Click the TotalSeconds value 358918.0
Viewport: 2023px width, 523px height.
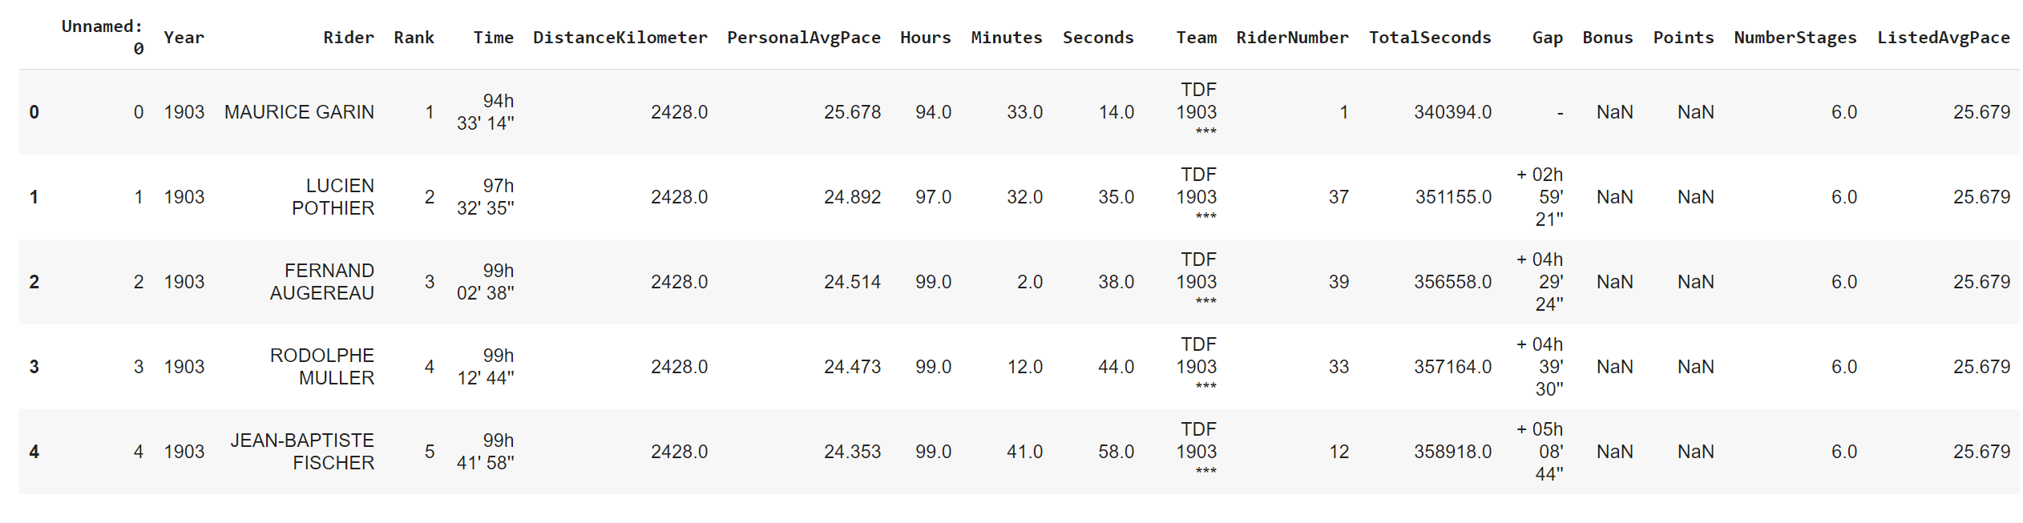(1452, 452)
